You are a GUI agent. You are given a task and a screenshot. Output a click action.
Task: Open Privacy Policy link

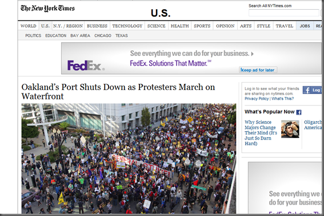tap(257, 99)
